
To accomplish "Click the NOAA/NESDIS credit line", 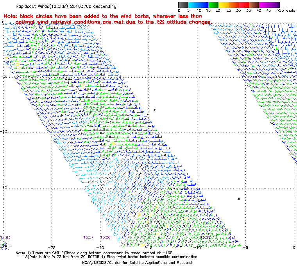I will [138, 263].
